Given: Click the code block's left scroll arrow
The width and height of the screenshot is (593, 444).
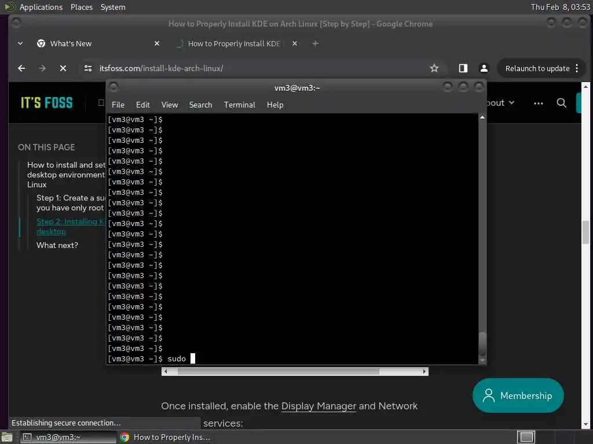Looking at the screenshot, I should point(165,372).
